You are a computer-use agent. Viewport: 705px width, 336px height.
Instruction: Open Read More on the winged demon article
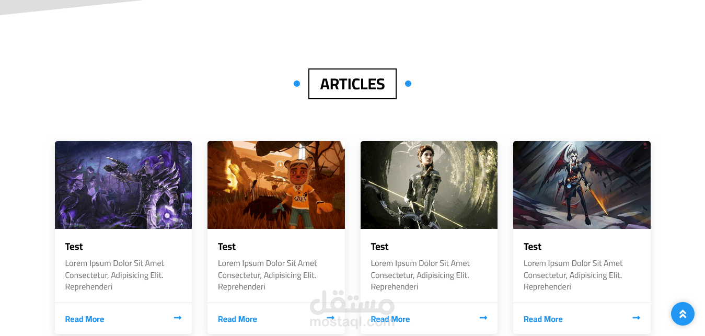click(543, 319)
